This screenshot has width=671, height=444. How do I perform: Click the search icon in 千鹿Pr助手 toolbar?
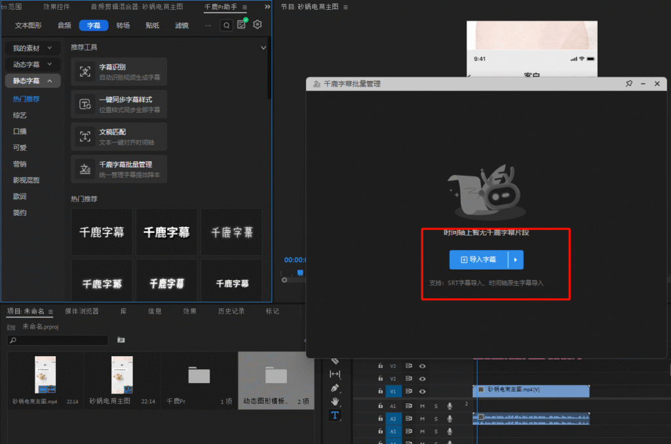coord(226,26)
